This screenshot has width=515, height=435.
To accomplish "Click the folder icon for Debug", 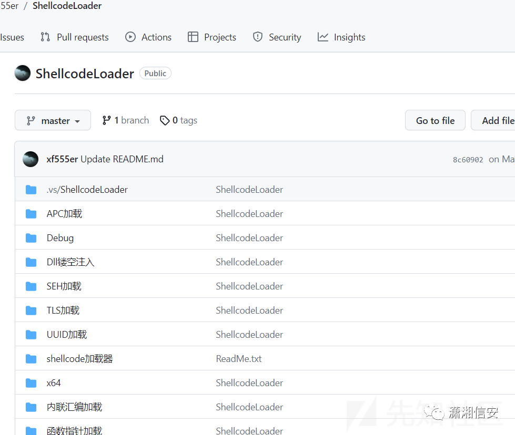I will (31, 238).
